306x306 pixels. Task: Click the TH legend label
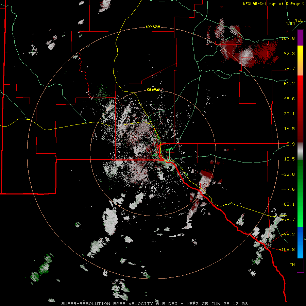coord(292,265)
